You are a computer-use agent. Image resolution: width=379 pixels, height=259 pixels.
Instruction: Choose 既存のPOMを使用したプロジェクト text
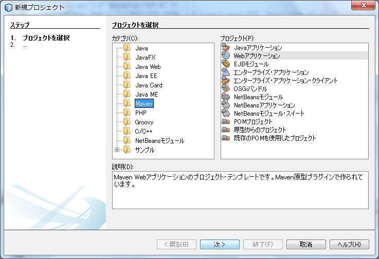(275, 138)
